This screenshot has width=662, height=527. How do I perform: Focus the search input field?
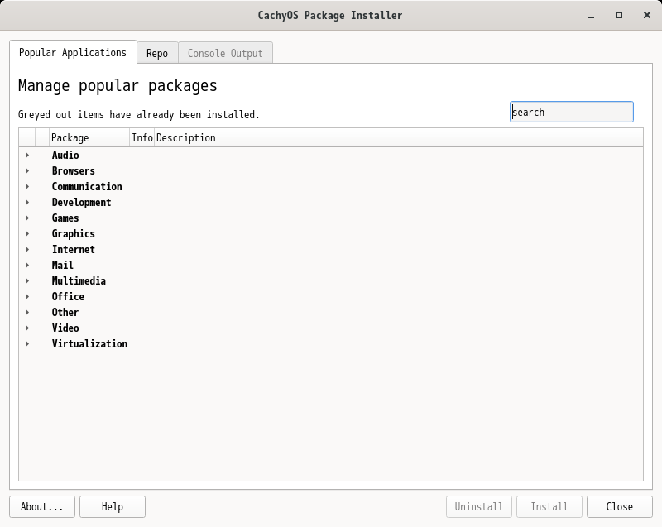571,112
